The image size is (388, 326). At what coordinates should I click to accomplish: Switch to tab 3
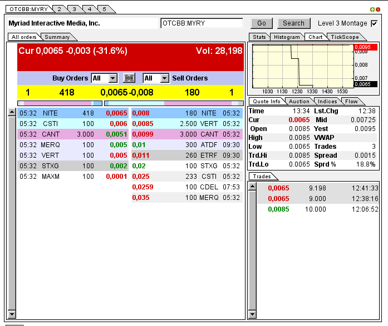74,9
